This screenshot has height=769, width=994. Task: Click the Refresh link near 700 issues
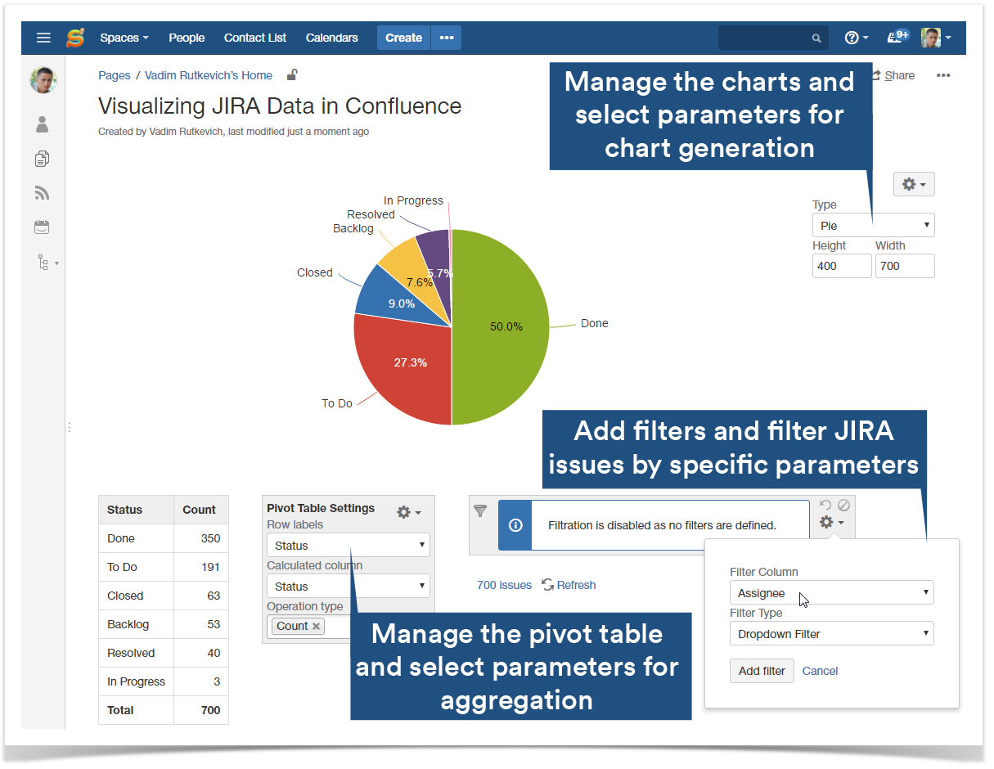coord(576,585)
